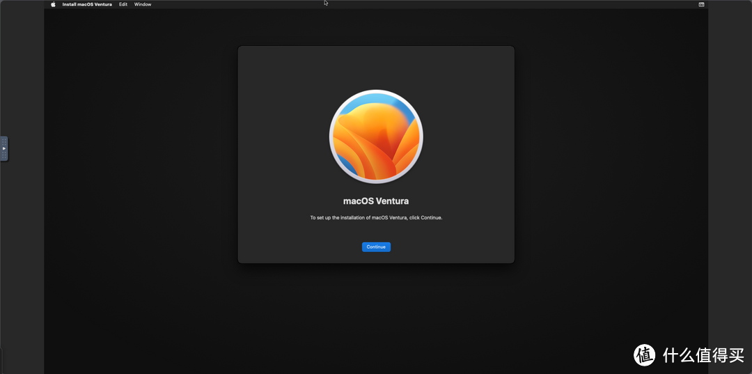Screen dimensions: 752x374
Task: Click the blue Continue button
Action: coord(376,247)
